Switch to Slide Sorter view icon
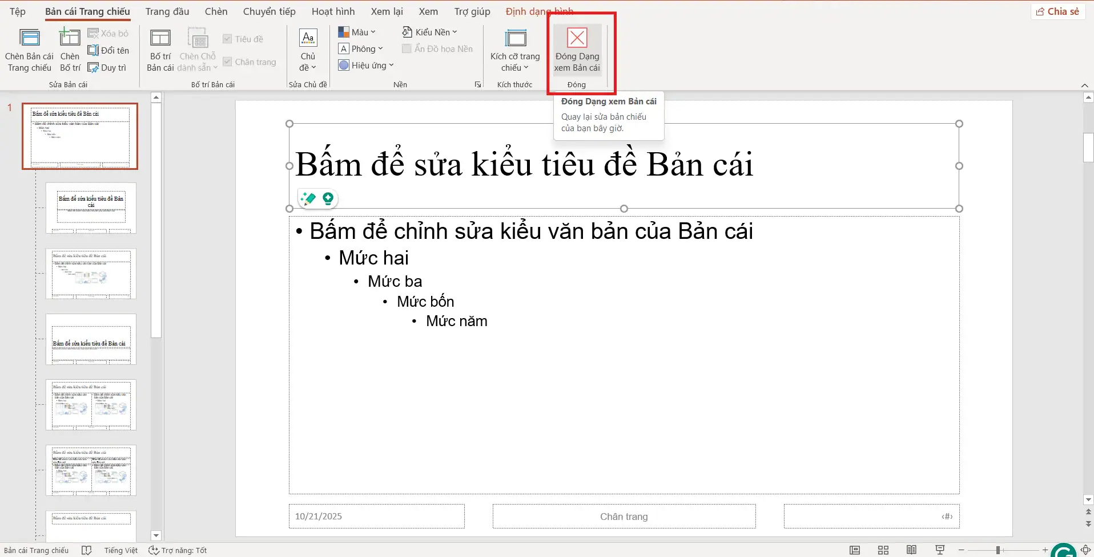Image resolution: width=1094 pixels, height=557 pixels. click(882, 550)
